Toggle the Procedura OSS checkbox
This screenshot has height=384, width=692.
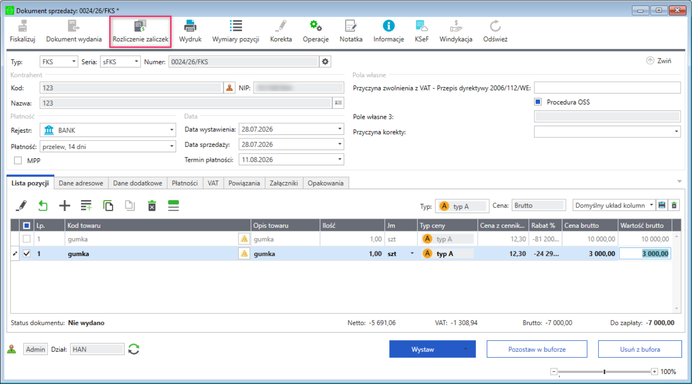(x=538, y=102)
